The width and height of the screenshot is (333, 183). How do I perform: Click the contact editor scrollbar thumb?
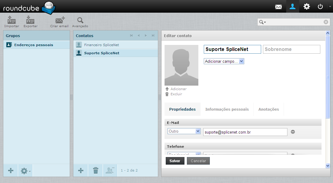pyautogui.click(x=328, y=77)
